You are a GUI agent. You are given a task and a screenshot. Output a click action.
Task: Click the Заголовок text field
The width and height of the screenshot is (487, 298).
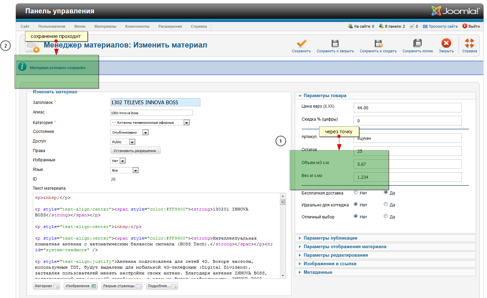click(155, 103)
